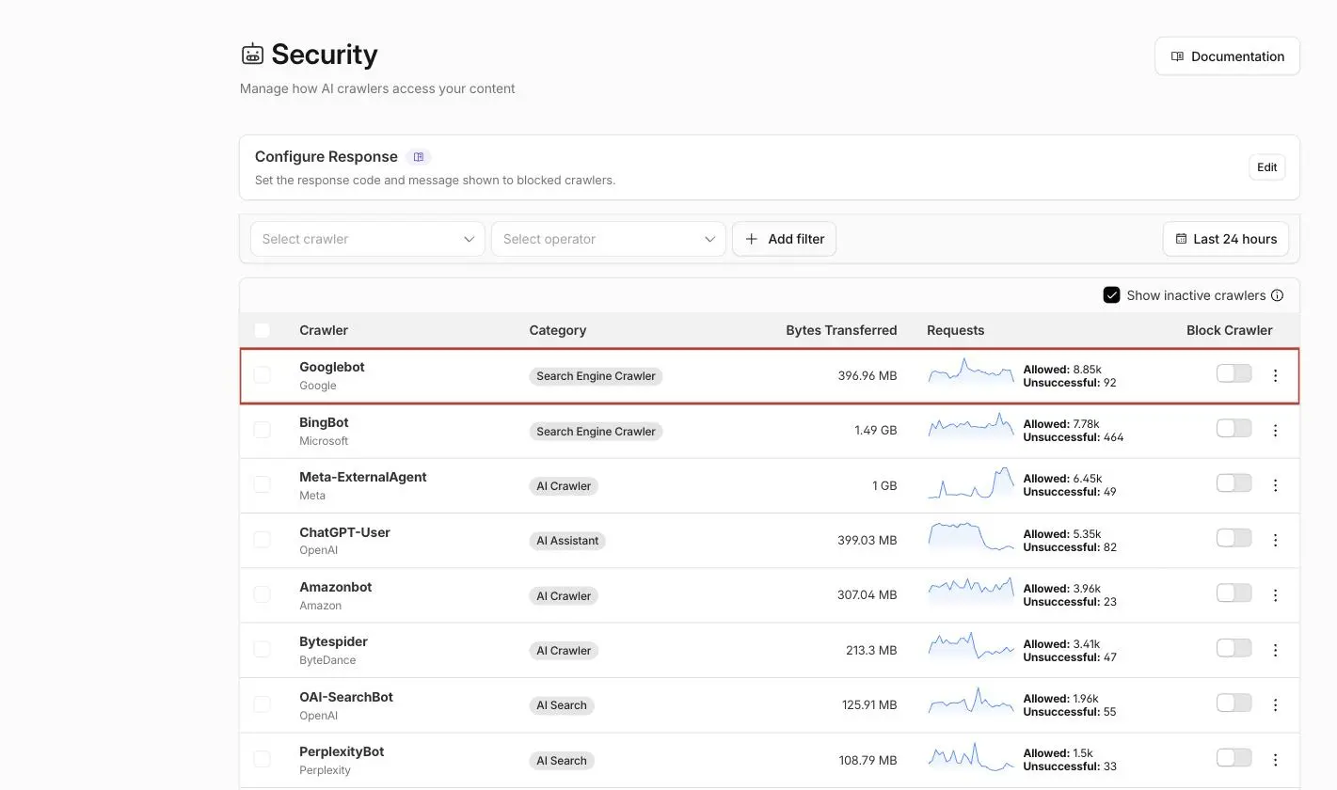This screenshot has height=790, width=1337.
Task: Open the Select crawler dropdown
Action: pos(368,239)
